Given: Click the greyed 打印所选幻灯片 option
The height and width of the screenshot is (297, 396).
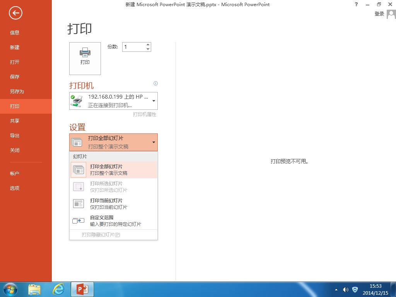Looking at the screenshot, I should pos(113,187).
